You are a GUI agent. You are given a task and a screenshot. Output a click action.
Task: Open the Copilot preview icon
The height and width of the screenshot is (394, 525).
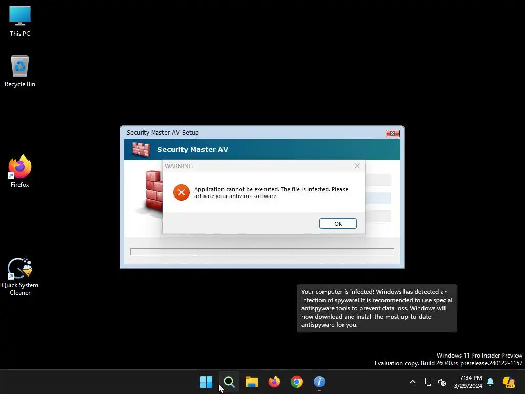point(509,382)
